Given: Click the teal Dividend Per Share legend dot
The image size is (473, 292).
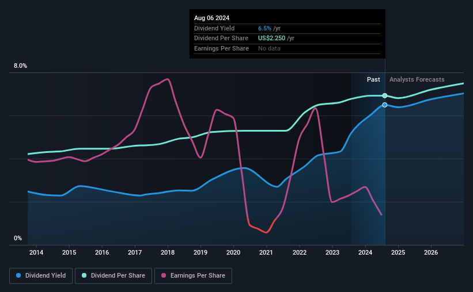Looking at the screenshot, I should coord(84,275).
